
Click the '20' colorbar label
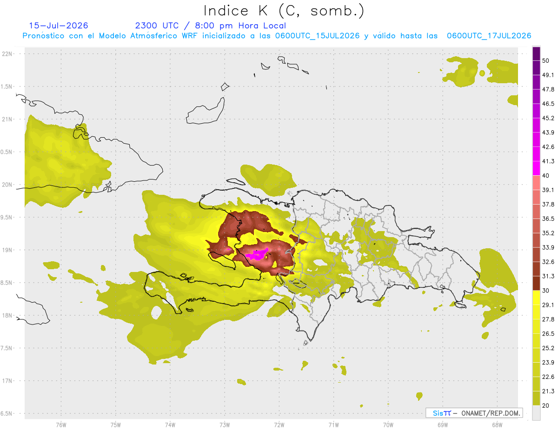tap(545, 405)
